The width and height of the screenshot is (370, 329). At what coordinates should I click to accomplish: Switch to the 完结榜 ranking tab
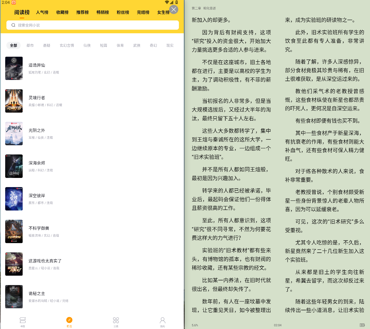(143, 12)
